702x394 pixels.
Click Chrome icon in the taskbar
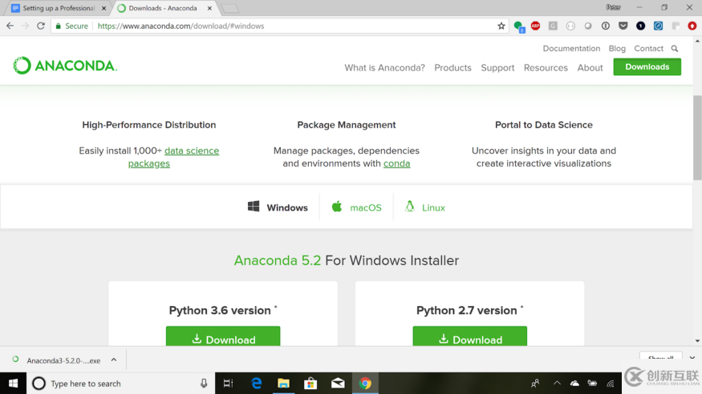365,384
